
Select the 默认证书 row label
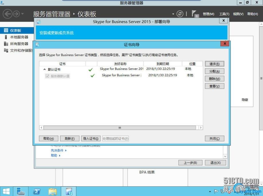click(x=54, y=70)
